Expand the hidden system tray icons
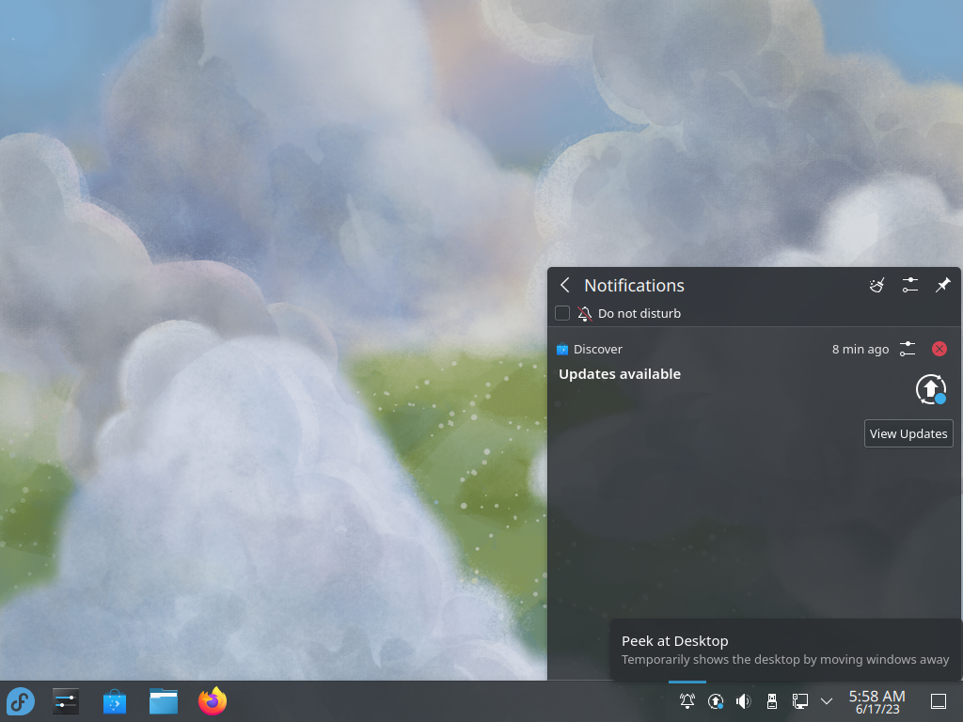 click(x=827, y=701)
